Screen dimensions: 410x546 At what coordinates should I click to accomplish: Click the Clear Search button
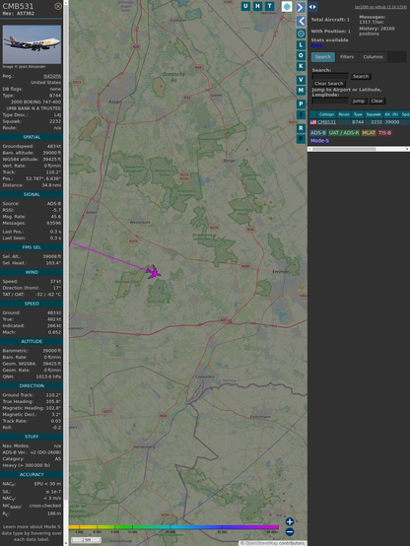[x=329, y=83]
